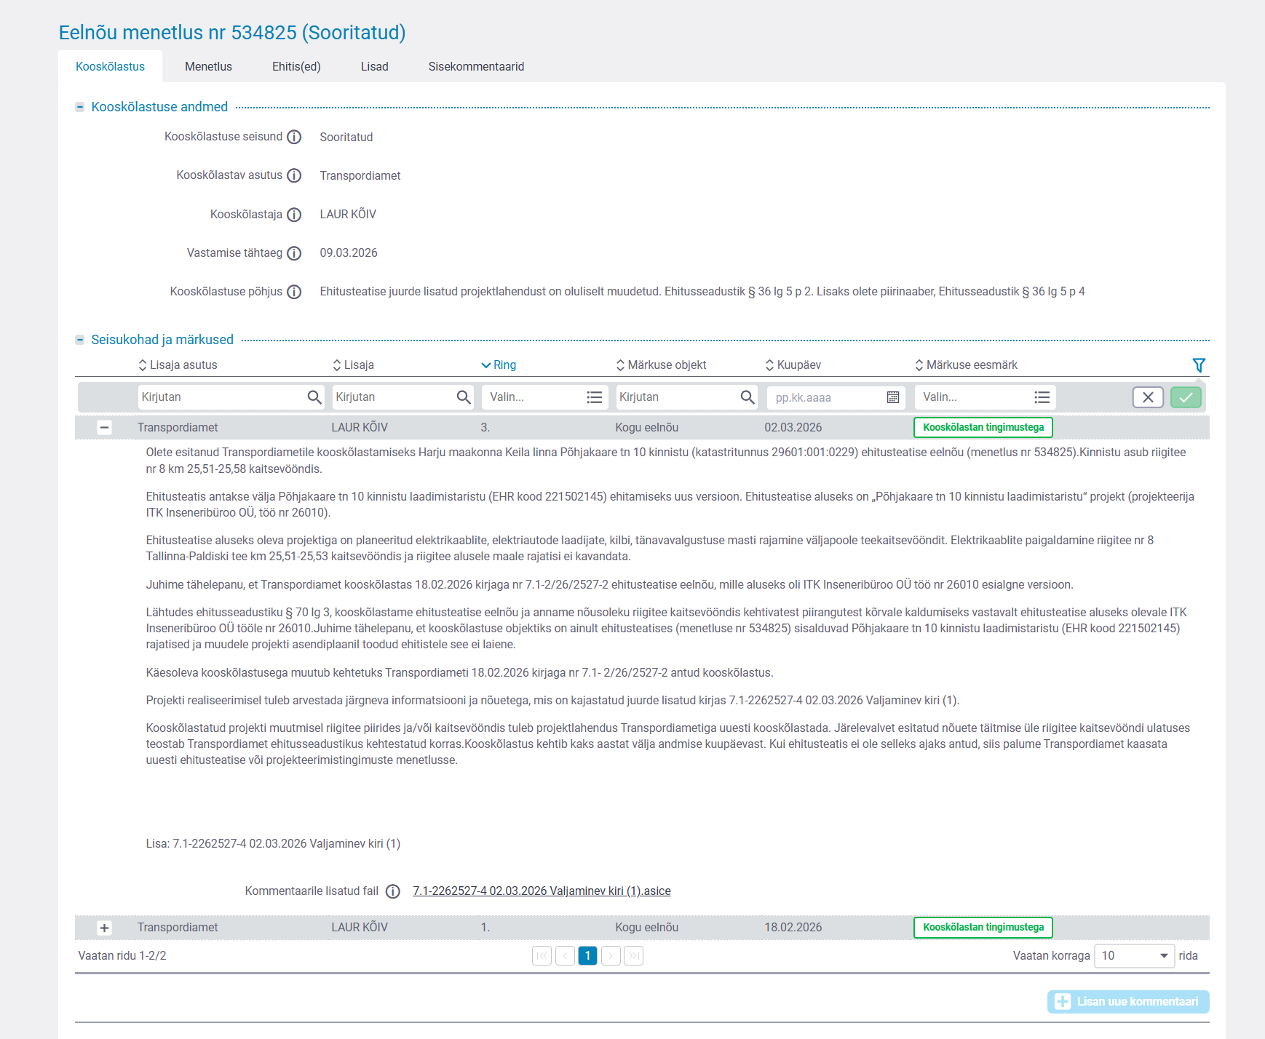Apply filters with green checkmark button
Image resolution: width=1265 pixels, height=1039 pixels.
pos(1186,397)
